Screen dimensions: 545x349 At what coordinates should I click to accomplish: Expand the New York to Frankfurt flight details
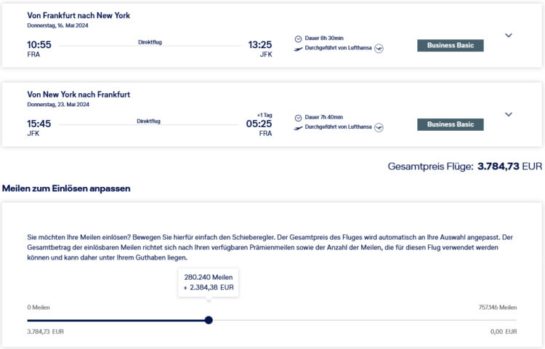point(509,114)
